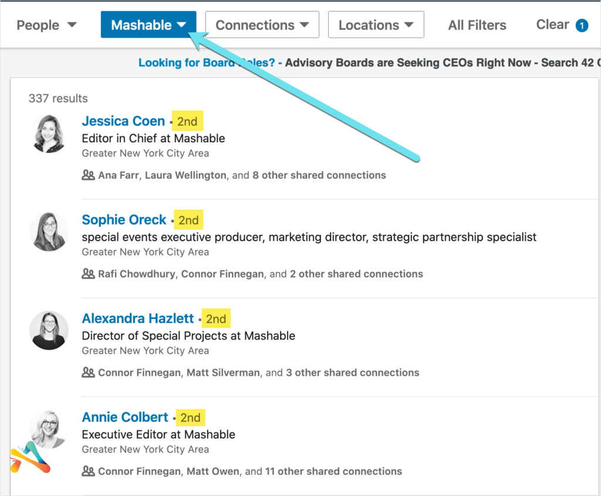Click shared connections icon under Annie Colbert
The width and height of the screenshot is (601, 496).
pos(88,471)
